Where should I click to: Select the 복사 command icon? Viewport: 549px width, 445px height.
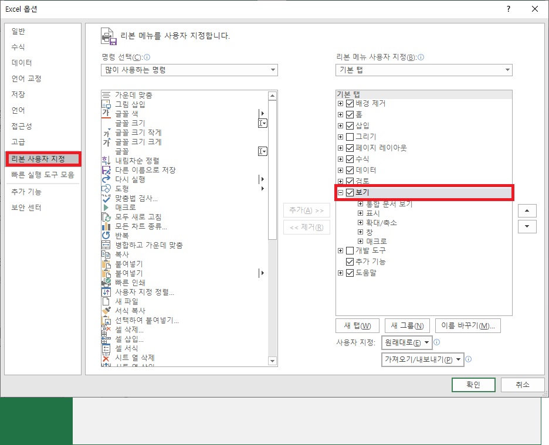(x=106, y=254)
